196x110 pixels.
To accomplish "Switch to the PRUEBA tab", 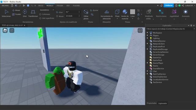I will tap(60, 5).
